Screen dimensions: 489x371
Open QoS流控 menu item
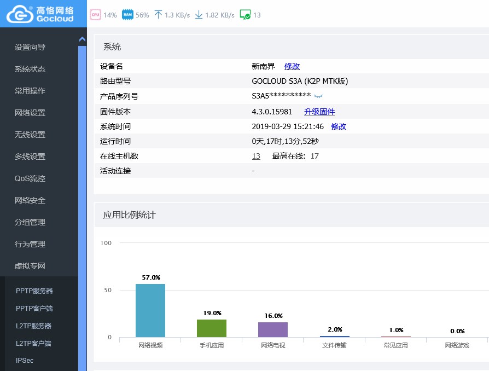[x=30, y=178]
